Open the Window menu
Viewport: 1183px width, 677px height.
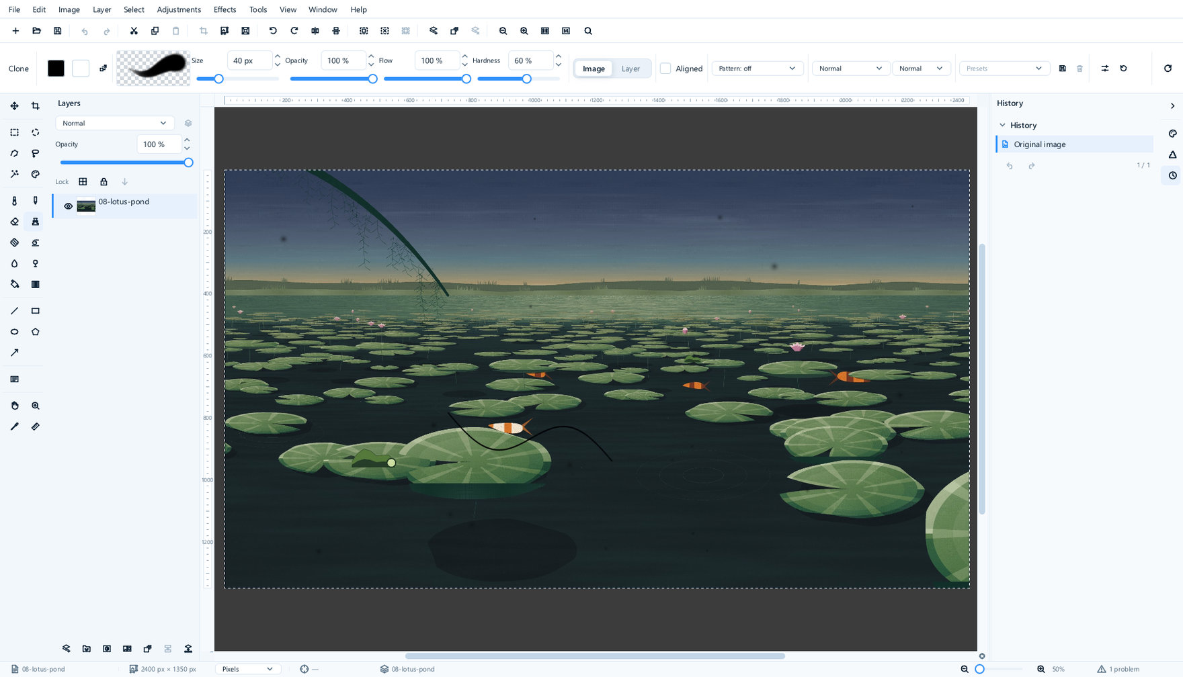tap(323, 9)
